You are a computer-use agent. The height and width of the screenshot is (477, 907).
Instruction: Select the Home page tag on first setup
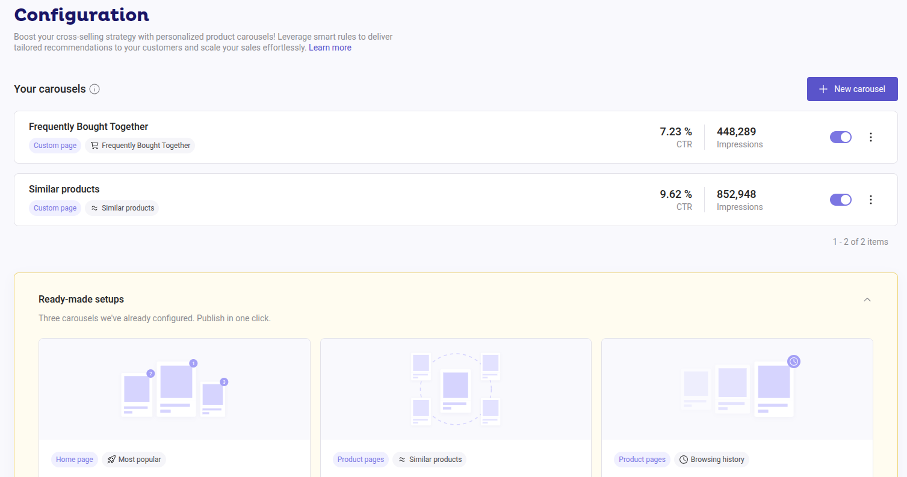pyautogui.click(x=75, y=460)
